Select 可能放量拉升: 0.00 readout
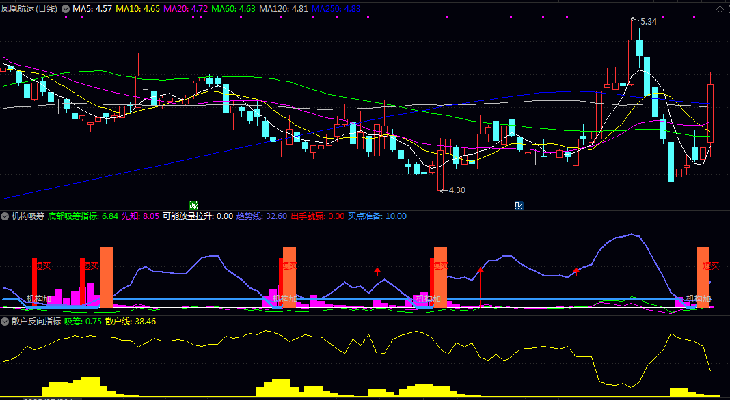Viewport: 730px width, 400px height. coord(198,216)
